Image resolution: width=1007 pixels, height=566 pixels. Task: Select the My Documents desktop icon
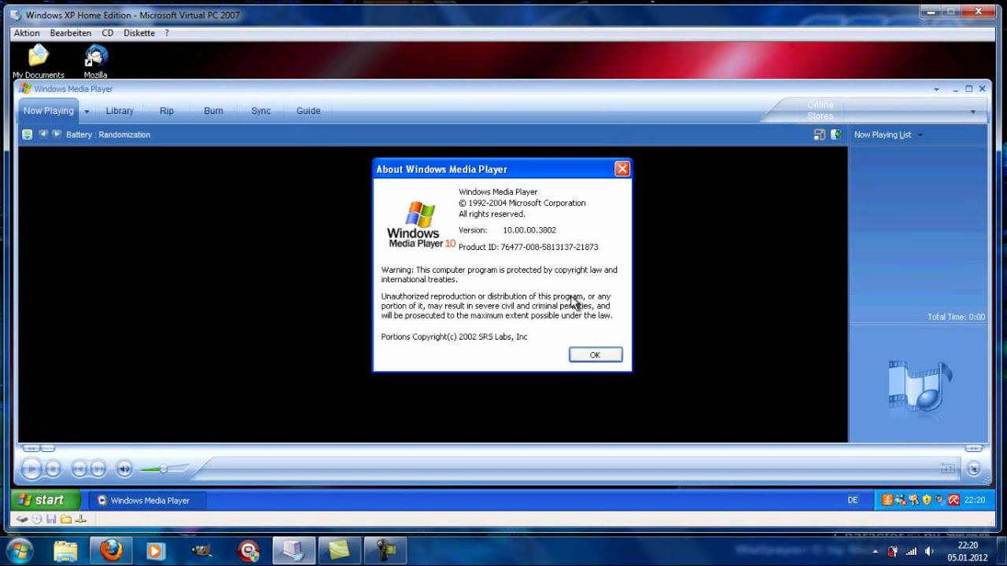[x=39, y=62]
